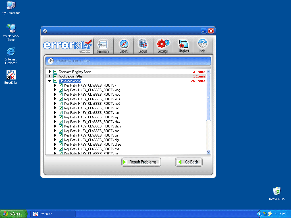Image resolution: width=291 pixels, height=218 pixels.
Task: Uncheck the Complete Registry Scan checkbox
Action: (55, 72)
